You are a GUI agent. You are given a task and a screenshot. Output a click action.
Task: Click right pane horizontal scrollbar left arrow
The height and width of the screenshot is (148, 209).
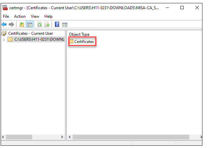coord(69,137)
